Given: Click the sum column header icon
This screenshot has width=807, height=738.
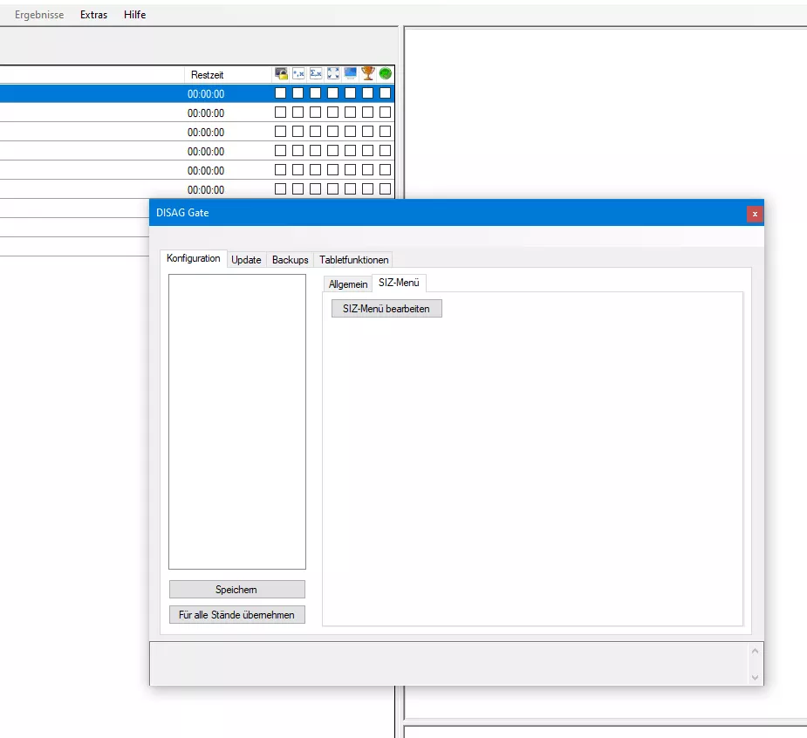Looking at the screenshot, I should 316,74.
